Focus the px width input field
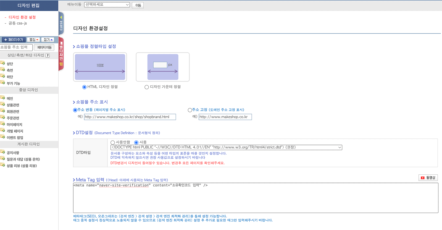 [160, 65]
